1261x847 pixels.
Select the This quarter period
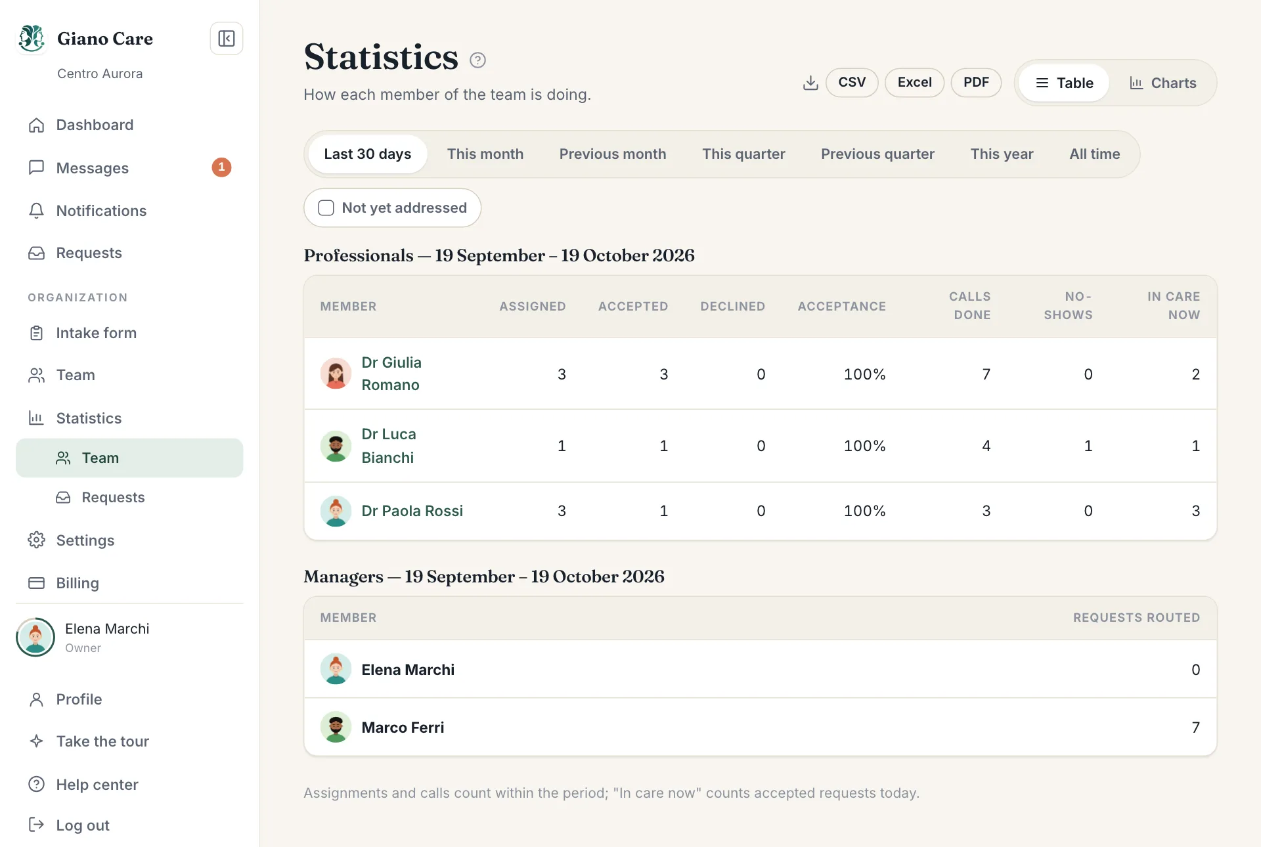pos(743,154)
